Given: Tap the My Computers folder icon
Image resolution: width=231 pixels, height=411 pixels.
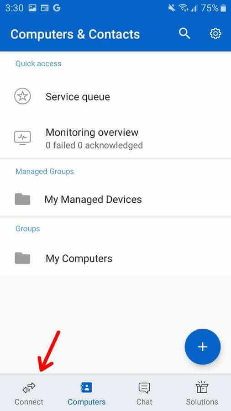Looking at the screenshot, I should tap(22, 258).
